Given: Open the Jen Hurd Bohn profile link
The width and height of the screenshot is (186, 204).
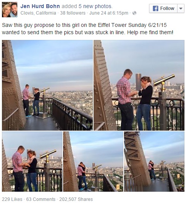Looking at the screenshot, I should pyautogui.click(x=40, y=6).
